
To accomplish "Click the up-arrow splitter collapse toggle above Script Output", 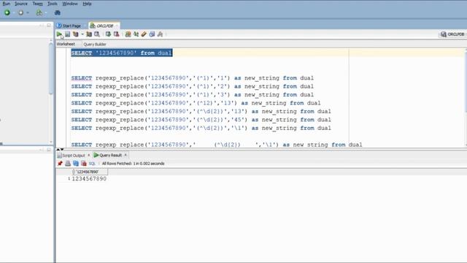I will pos(58,149).
